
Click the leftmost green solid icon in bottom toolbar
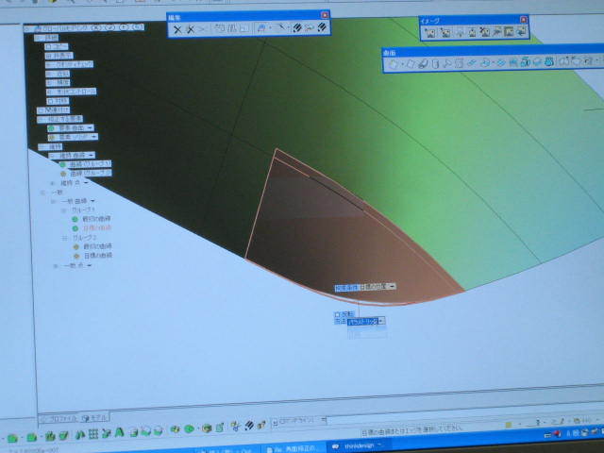12,438
